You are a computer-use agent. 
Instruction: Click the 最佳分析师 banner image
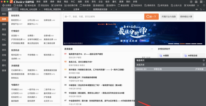(134, 34)
